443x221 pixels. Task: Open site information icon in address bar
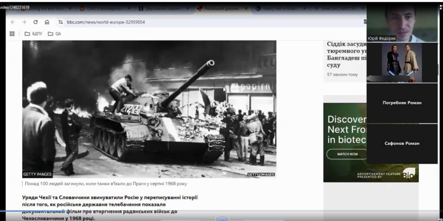[x=61, y=22]
